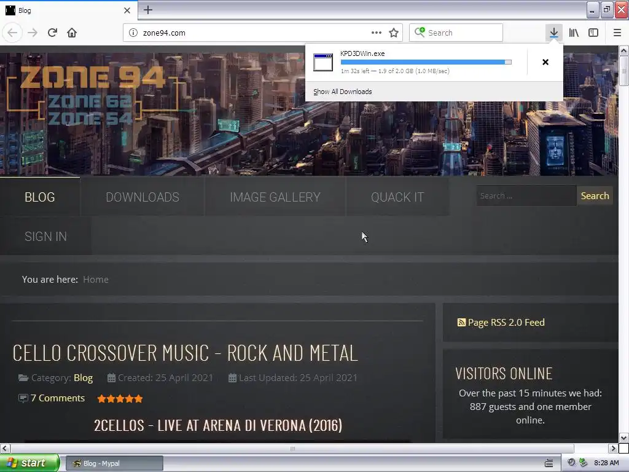Image resolution: width=629 pixels, height=472 pixels.
Task: Open the Windows start menu
Action: point(29,463)
